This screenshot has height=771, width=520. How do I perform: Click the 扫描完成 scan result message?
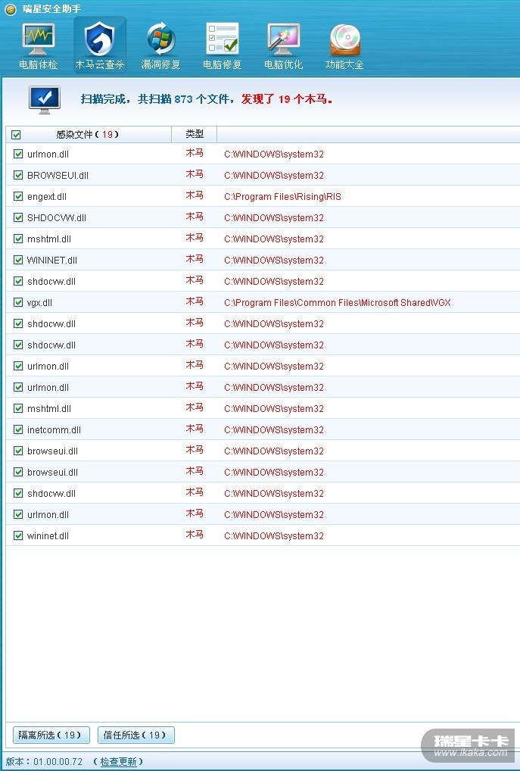coord(207,99)
